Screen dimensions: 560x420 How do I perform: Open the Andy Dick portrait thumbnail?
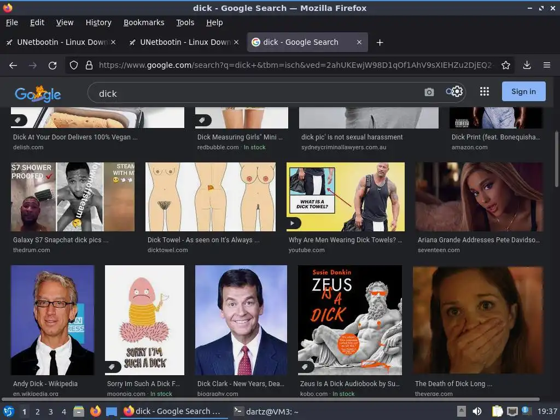tap(52, 320)
